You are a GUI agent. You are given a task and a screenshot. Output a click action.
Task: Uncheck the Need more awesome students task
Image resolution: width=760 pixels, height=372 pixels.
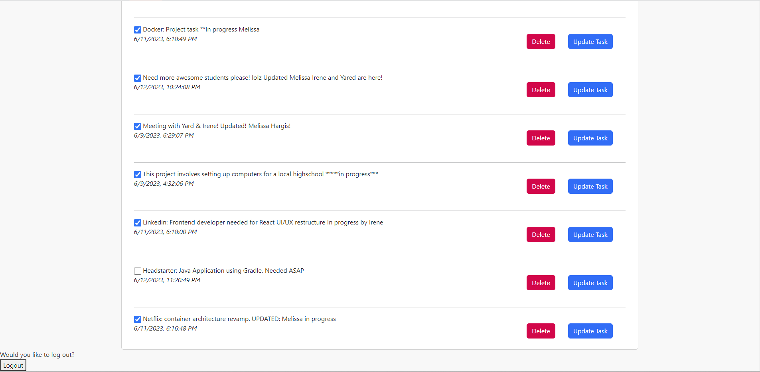point(137,78)
